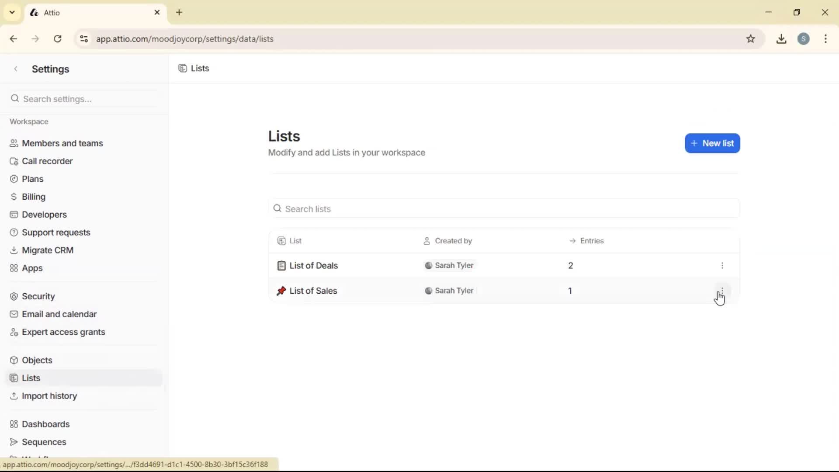Click the account avatar in browser toolbar
The height and width of the screenshot is (472, 839).
(804, 39)
